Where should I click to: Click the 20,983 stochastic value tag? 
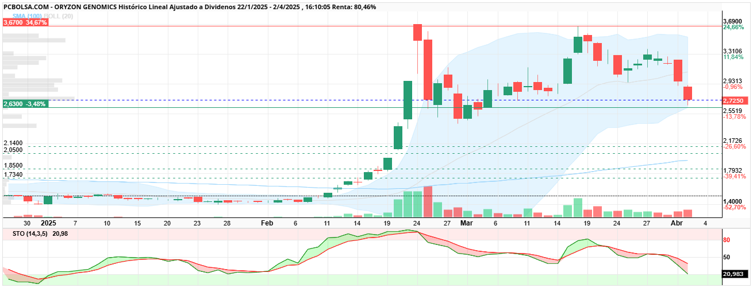pos(734,274)
